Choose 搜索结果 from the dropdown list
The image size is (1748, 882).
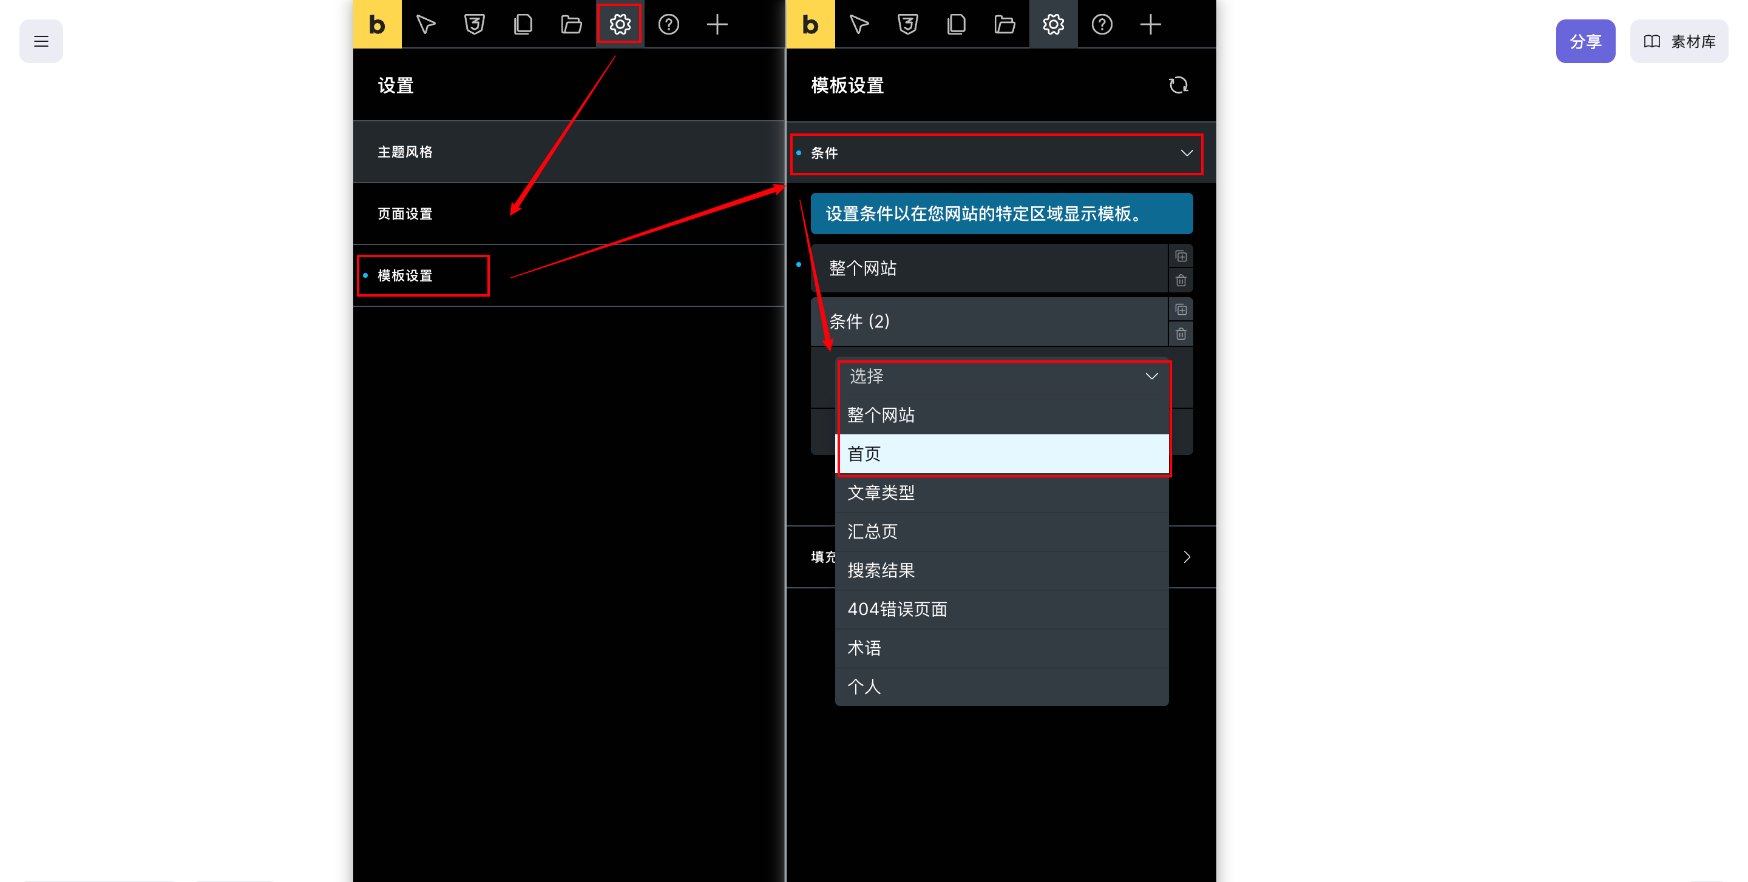click(x=1001, y=570)
